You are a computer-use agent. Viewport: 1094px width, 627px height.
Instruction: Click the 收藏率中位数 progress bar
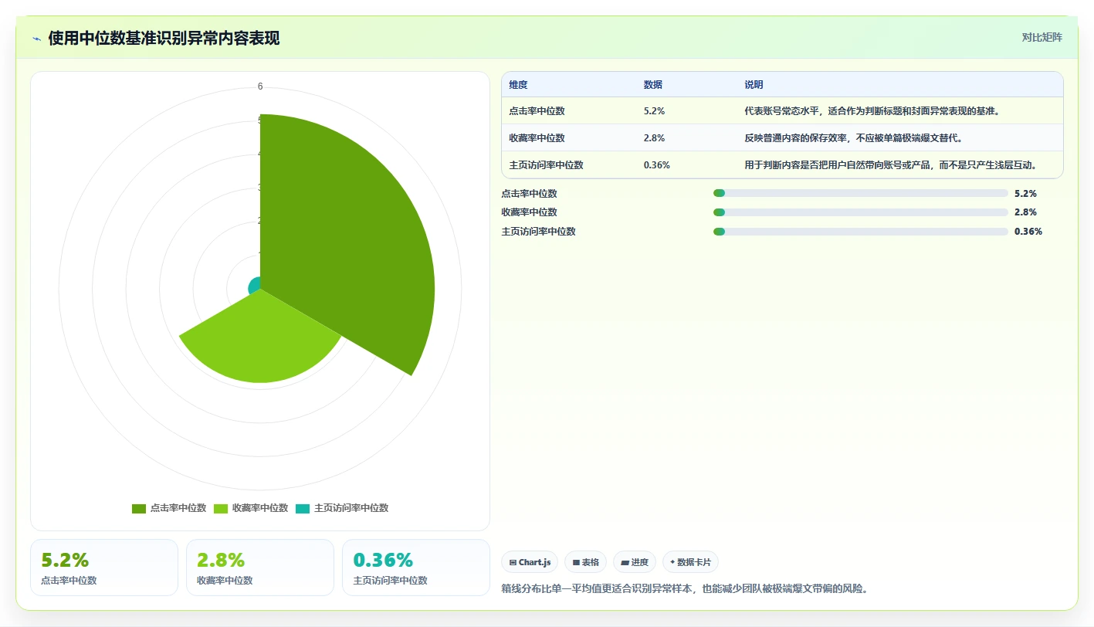(x=861, y=212)
